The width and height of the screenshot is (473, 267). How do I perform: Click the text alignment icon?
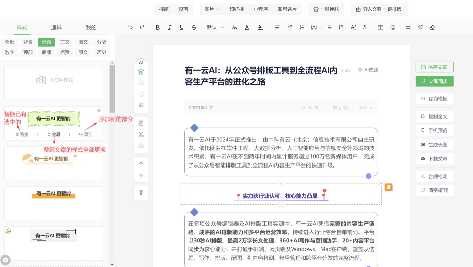[x=278, y=28]
